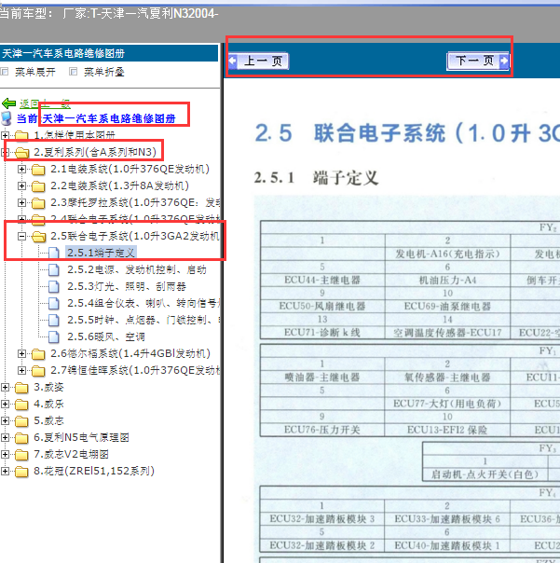Click the document icon for 2.5.2电源

tap(54, 269)
